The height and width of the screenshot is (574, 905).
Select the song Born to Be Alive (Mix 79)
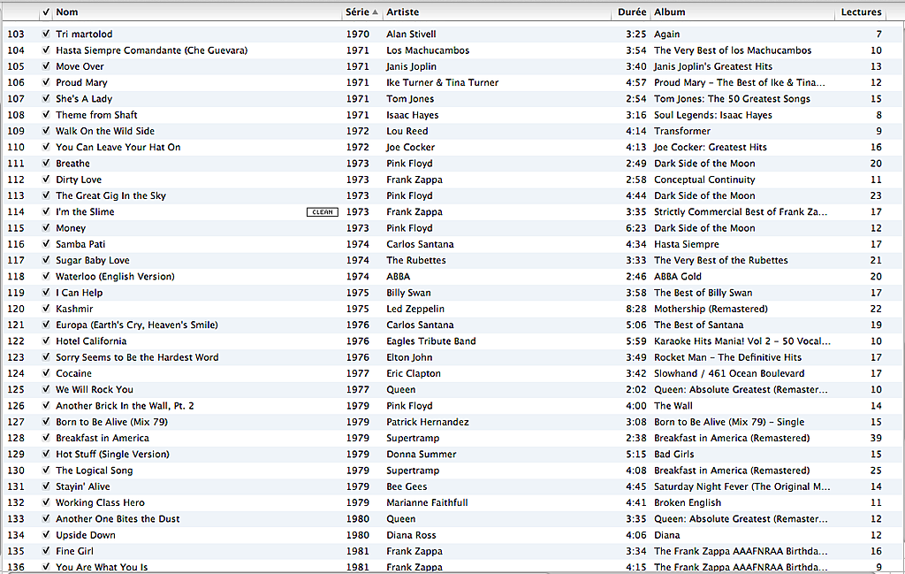(112, 422)
